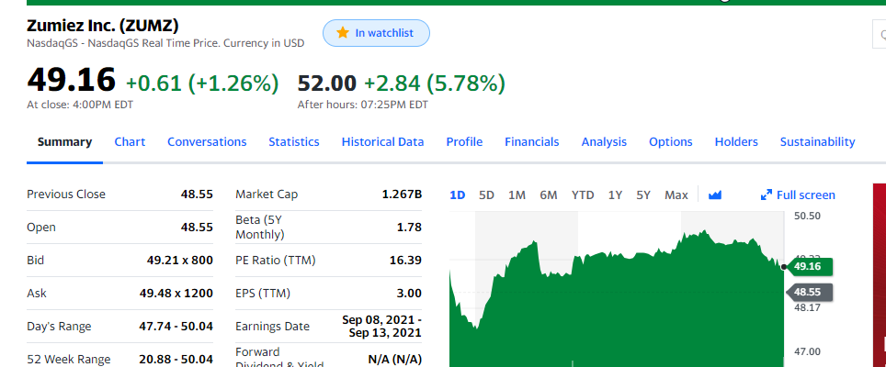
Task: Open the Options tab
Action: (670, 141)
